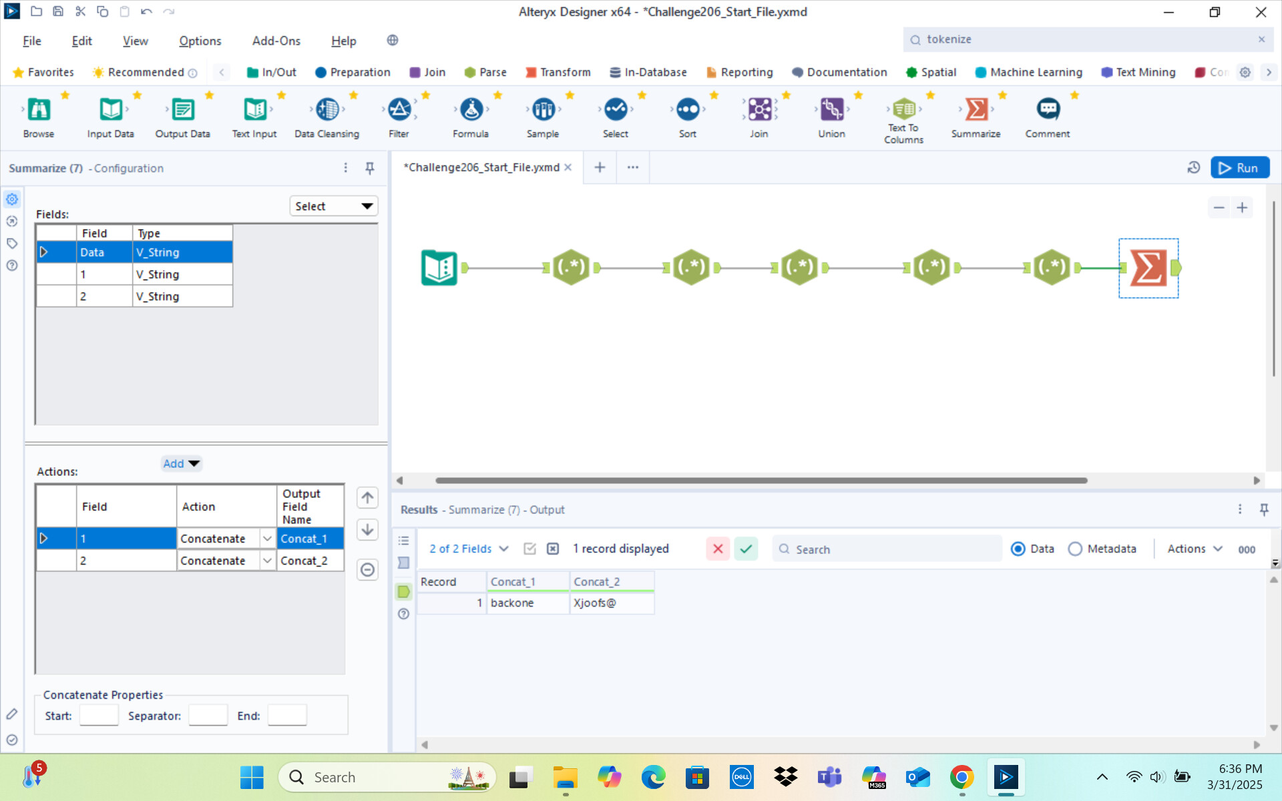The height and width of the screenshot is (801, 1282).
Task: Open the Select dropdown above Fields
Action: point(334,206)
